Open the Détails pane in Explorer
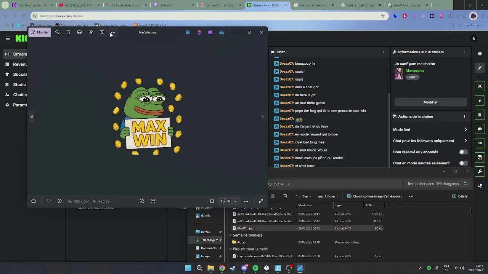Screen dimensions: 488x274 coord(460,196)
